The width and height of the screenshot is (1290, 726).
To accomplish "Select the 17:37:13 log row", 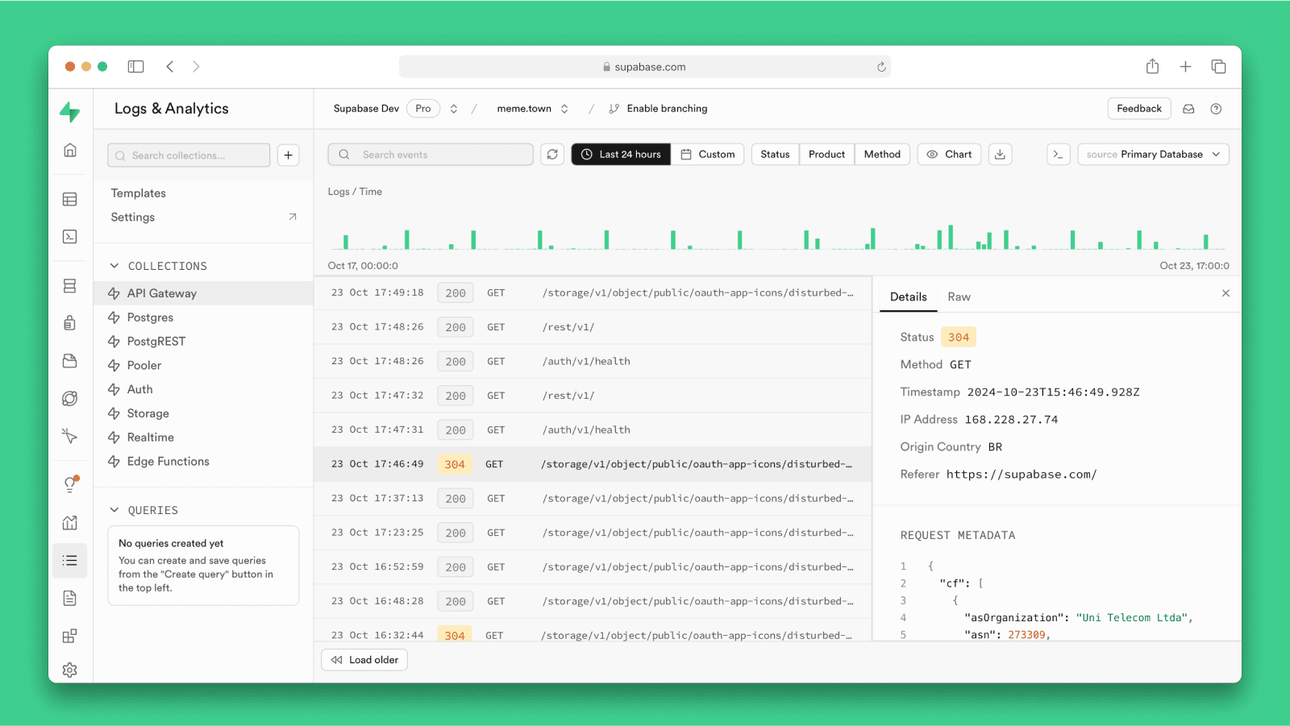I will 593,499.
